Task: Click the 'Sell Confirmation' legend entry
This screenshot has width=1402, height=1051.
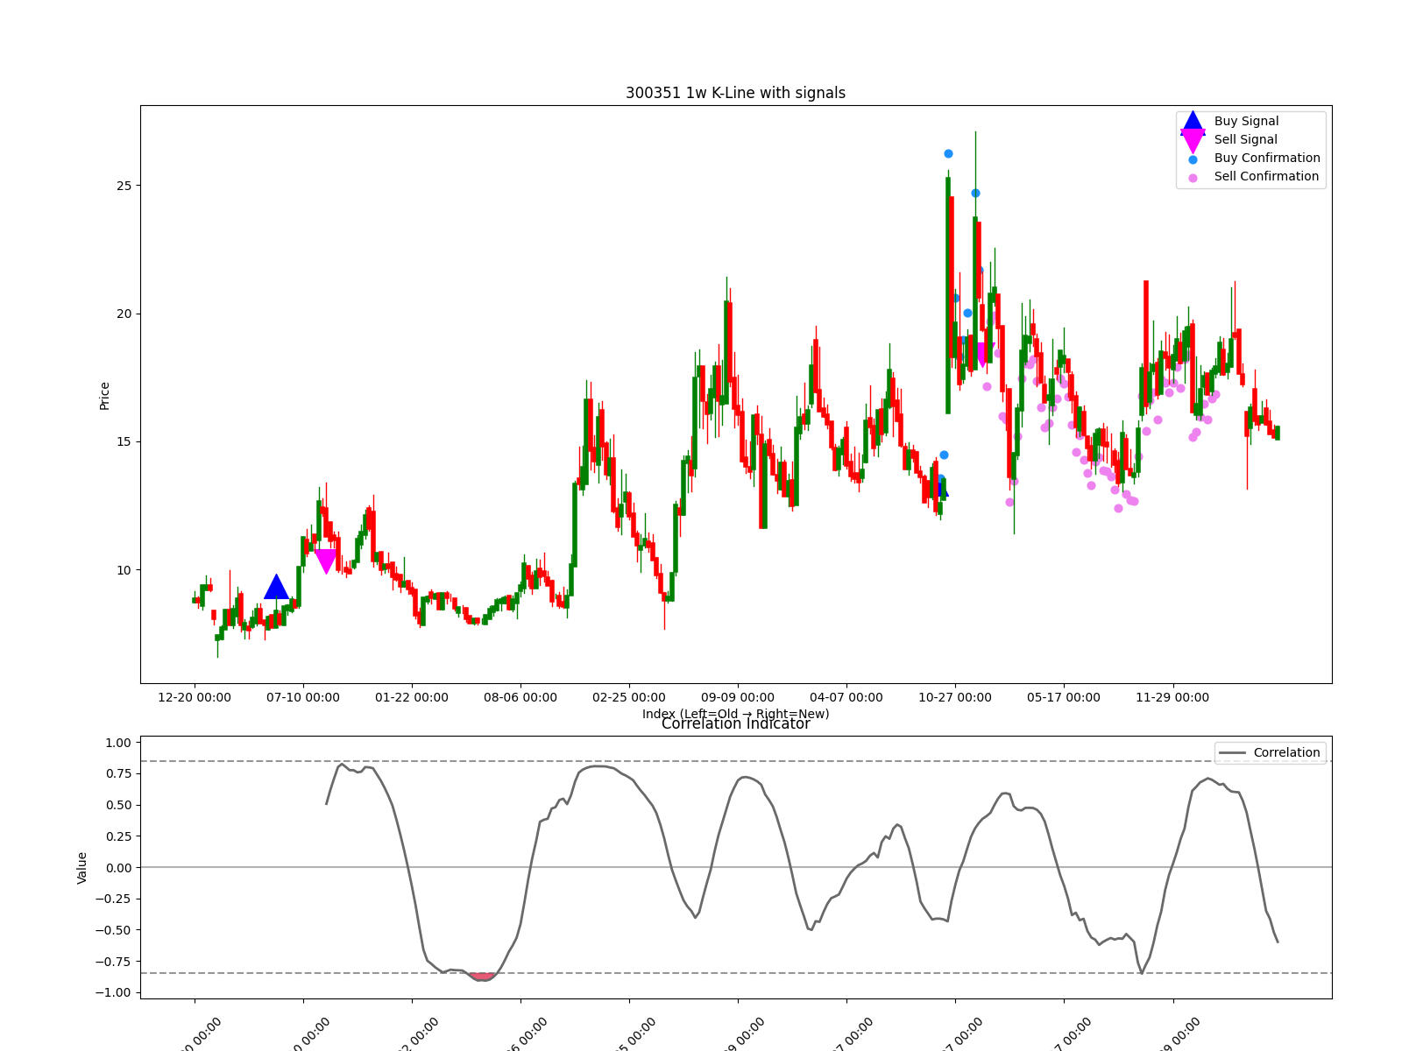Action: pos(1266,176)
